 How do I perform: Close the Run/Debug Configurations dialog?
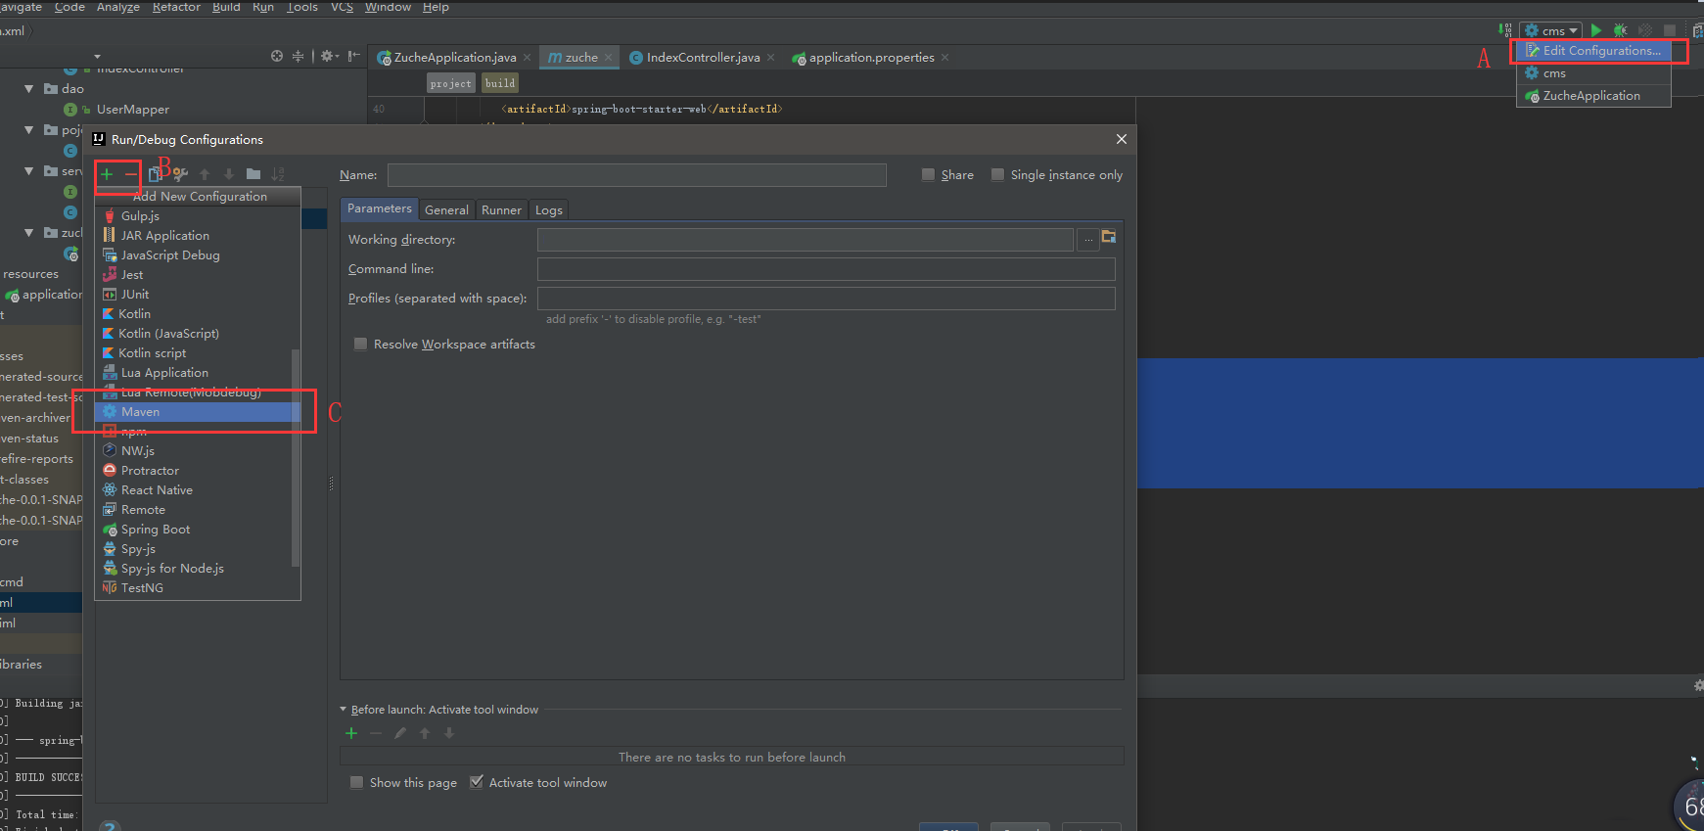coord(1122,139)
